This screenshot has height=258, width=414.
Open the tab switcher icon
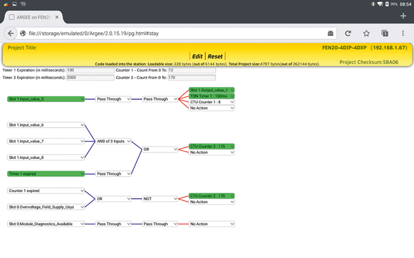click(385, 34)
